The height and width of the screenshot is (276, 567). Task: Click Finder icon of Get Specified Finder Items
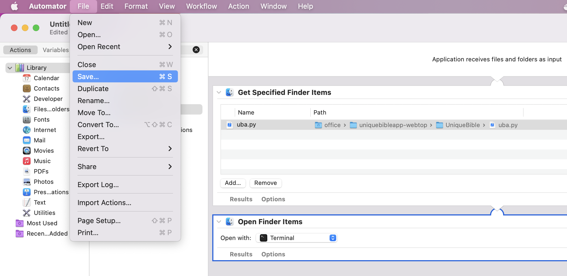point(229,92)
